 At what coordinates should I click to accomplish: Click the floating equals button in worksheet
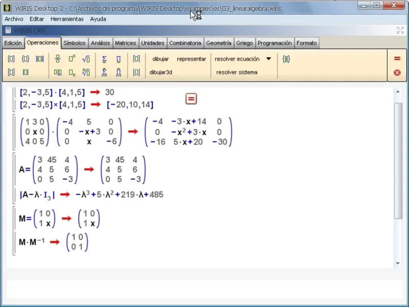coord(191,99)
